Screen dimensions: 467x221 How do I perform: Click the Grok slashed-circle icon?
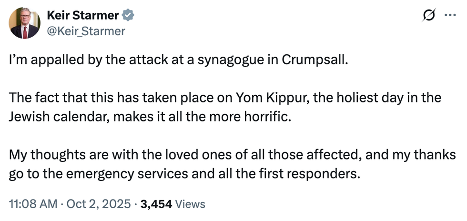tap(429, 16)
